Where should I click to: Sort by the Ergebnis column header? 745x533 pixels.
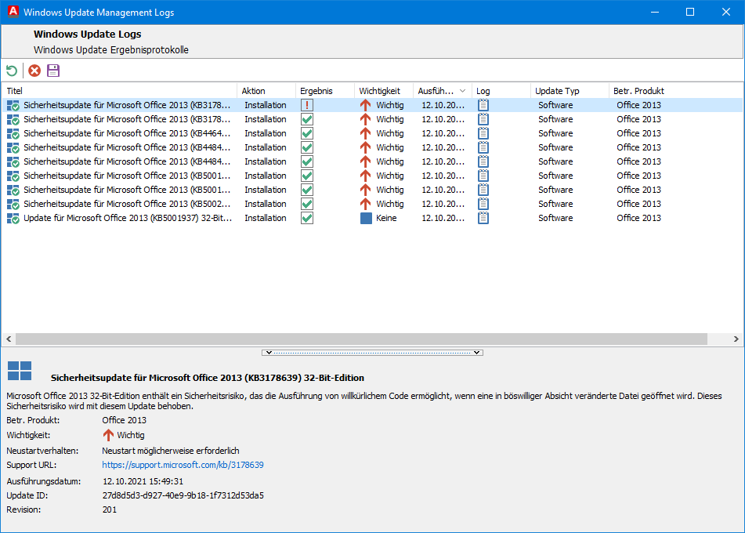click(325, 91)
